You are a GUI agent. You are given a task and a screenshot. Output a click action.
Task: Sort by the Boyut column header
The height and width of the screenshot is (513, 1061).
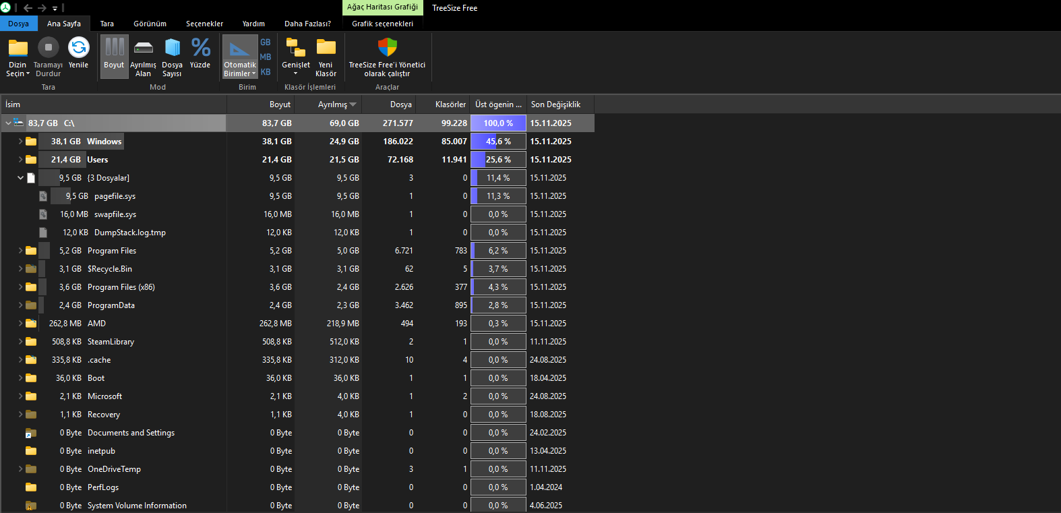[261, 104]
